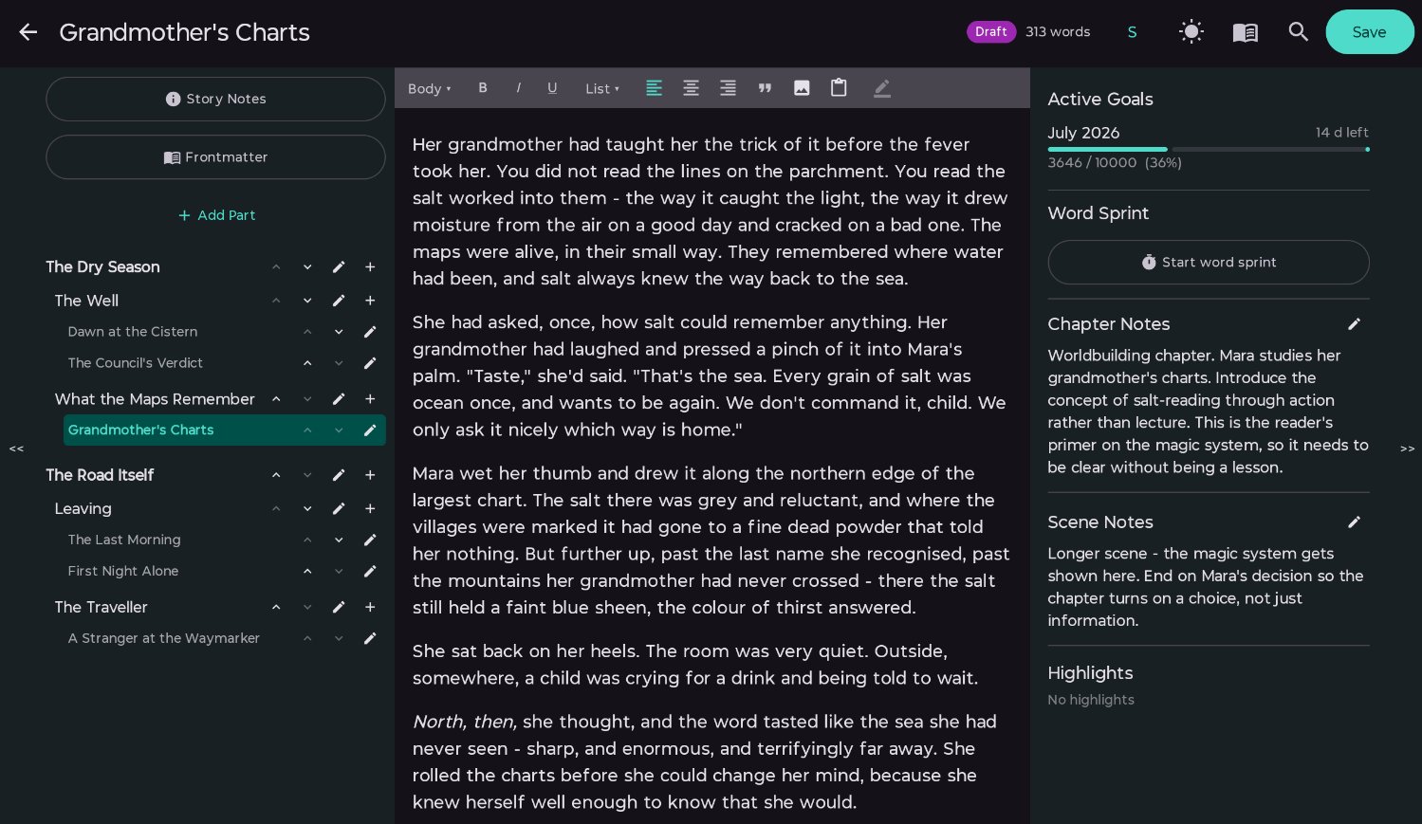Edit The Traveller chapter
The image size is (1422, 824).
coord(339,607)
